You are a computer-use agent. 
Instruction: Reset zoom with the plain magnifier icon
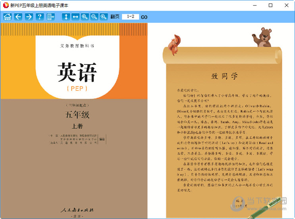104,17
